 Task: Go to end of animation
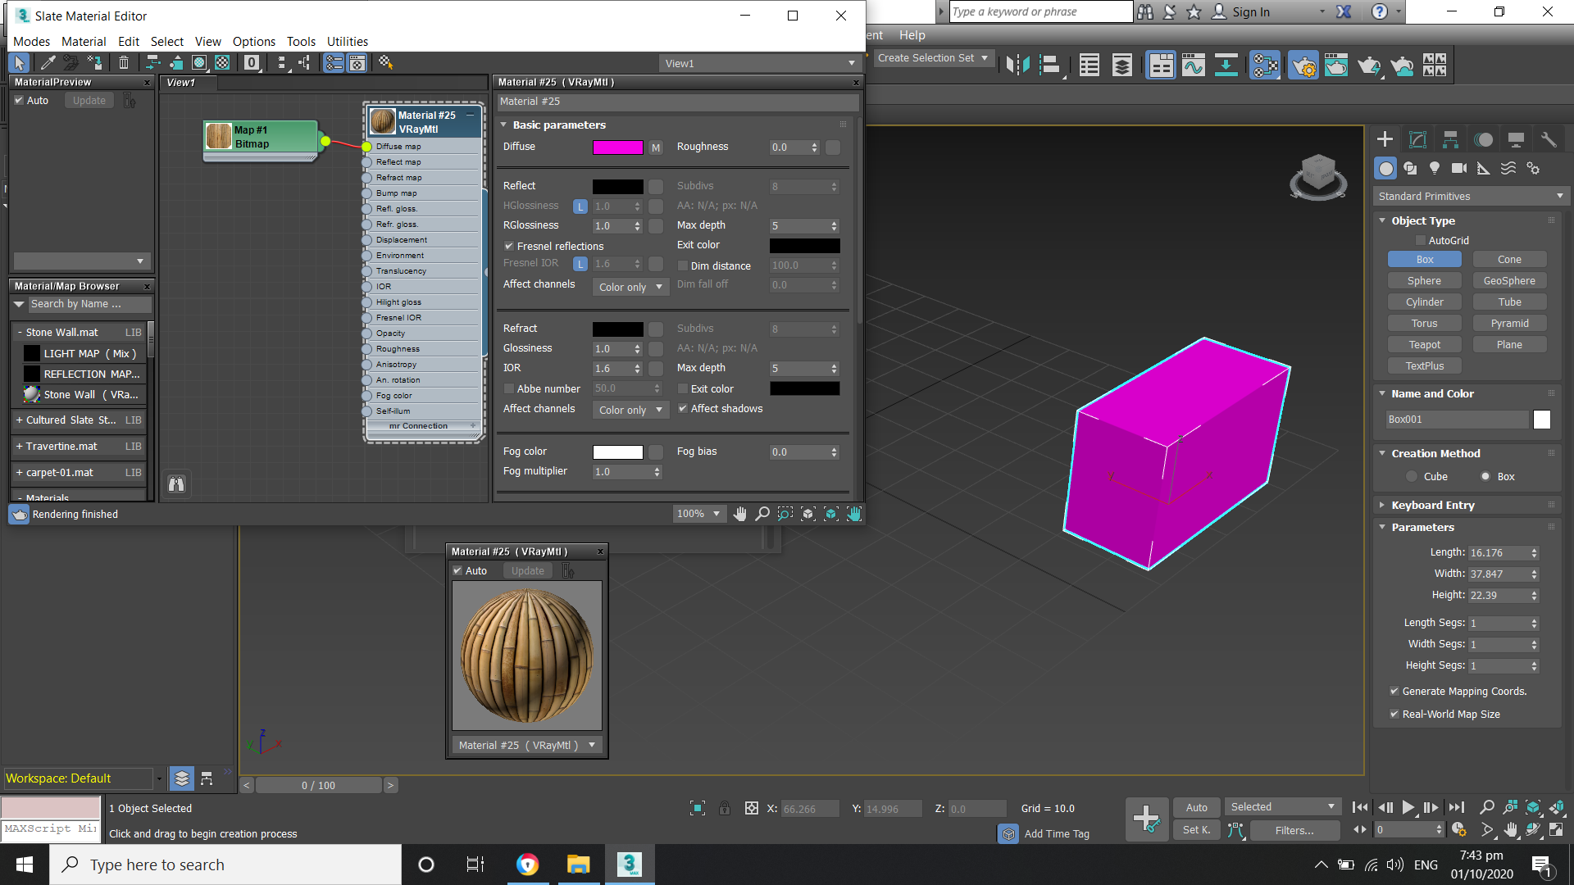1456,807
